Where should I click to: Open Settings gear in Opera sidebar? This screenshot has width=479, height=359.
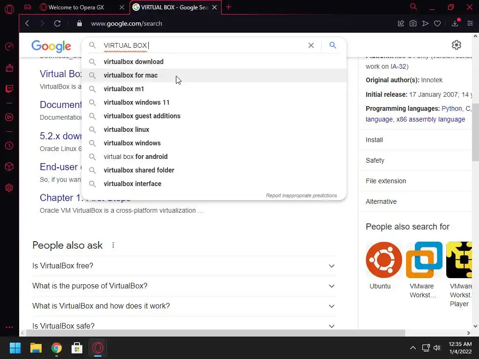(x=9, y=188)
